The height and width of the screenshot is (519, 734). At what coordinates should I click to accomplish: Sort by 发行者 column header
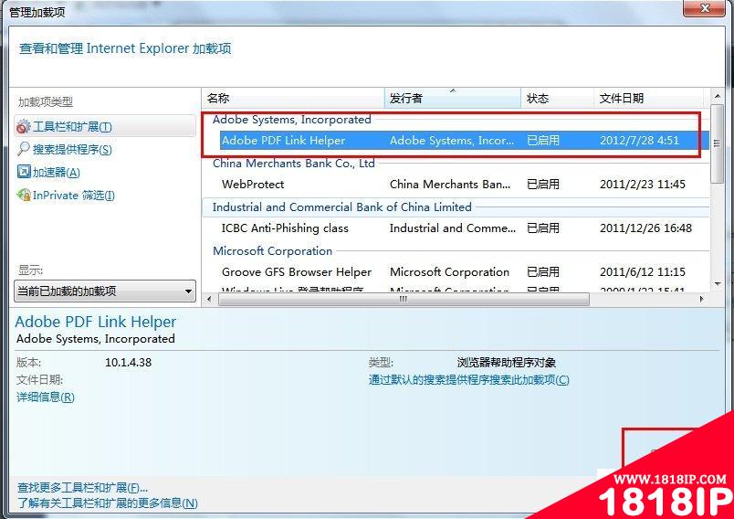pyautogui.click(x=453, y=99)
